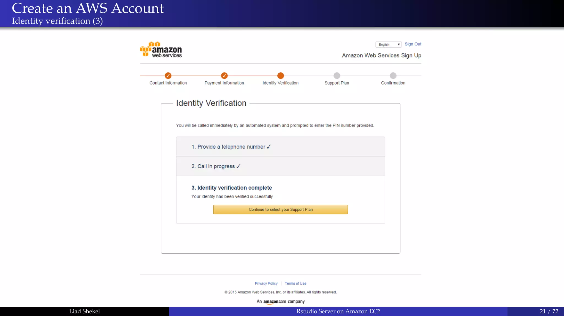Image resolution: width=564 pixels, height=316 pixels.
Task: Select the Identity Verification step circle
Action: [x=281, y=75]
